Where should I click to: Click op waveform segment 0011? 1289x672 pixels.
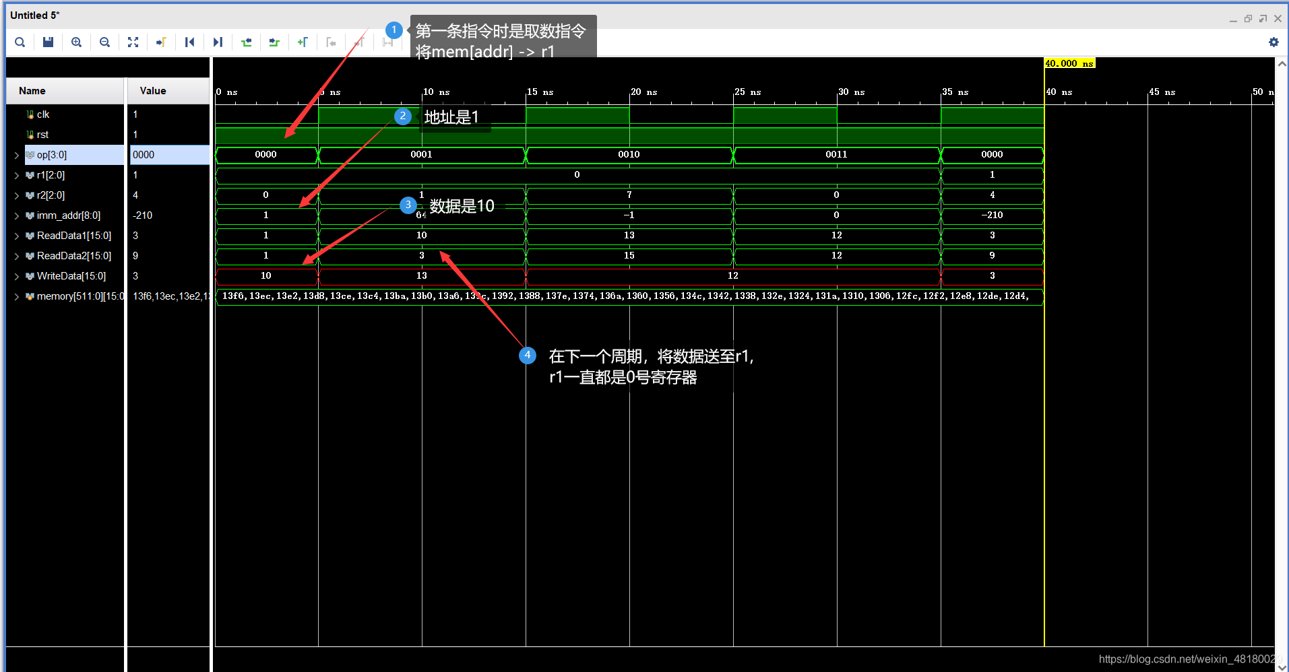(837, 155)
